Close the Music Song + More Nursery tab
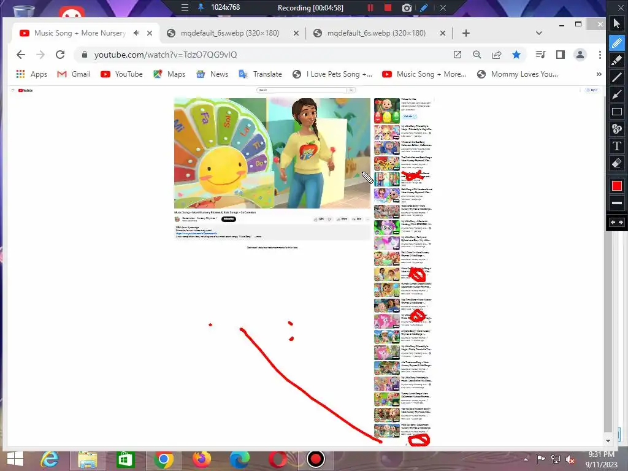628x471 pixels. point(150,33)
